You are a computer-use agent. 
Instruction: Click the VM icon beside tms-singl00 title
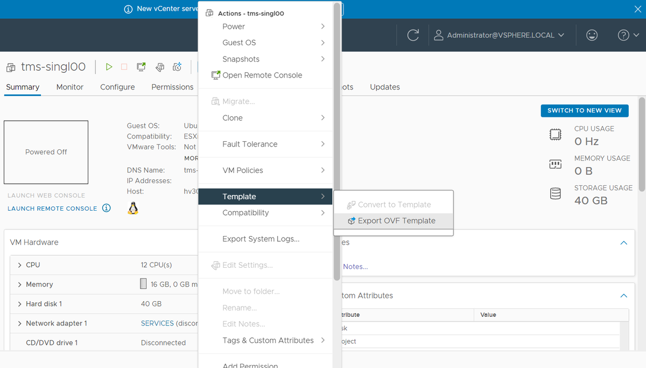[x=11, y=67]
